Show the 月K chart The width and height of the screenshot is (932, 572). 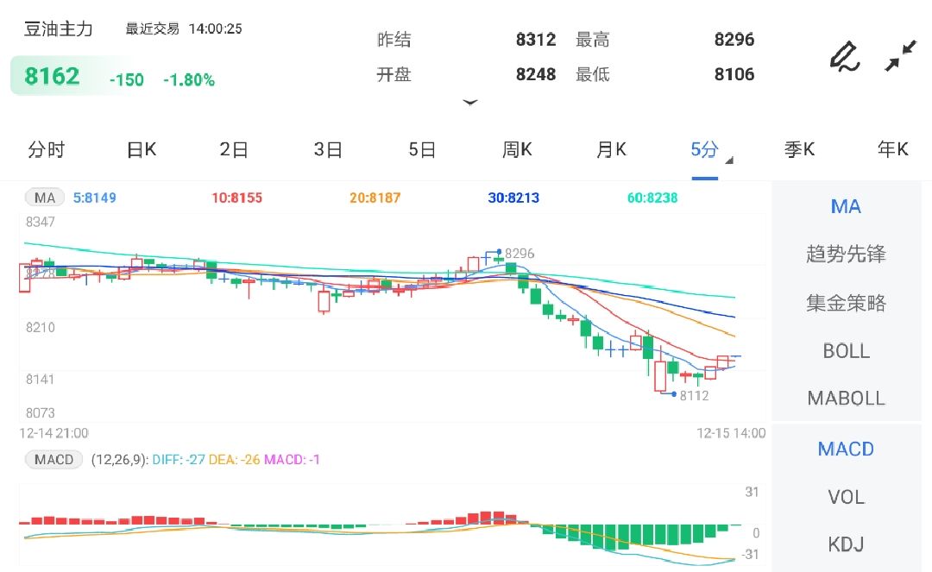611,149
